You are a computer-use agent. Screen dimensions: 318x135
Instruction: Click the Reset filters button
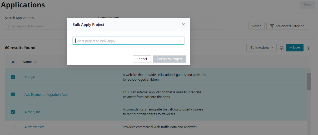pyautogui.click(x=256, y=26)
